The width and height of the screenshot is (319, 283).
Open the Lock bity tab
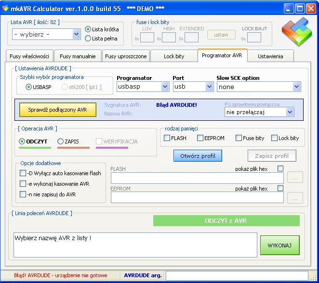coord(174,56)
